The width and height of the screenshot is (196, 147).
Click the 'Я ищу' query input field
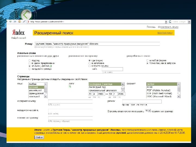click(x=97, y=44)
